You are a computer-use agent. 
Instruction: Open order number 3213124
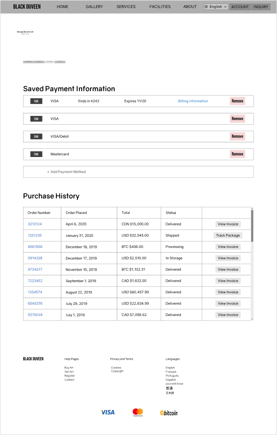click(35, 224)
